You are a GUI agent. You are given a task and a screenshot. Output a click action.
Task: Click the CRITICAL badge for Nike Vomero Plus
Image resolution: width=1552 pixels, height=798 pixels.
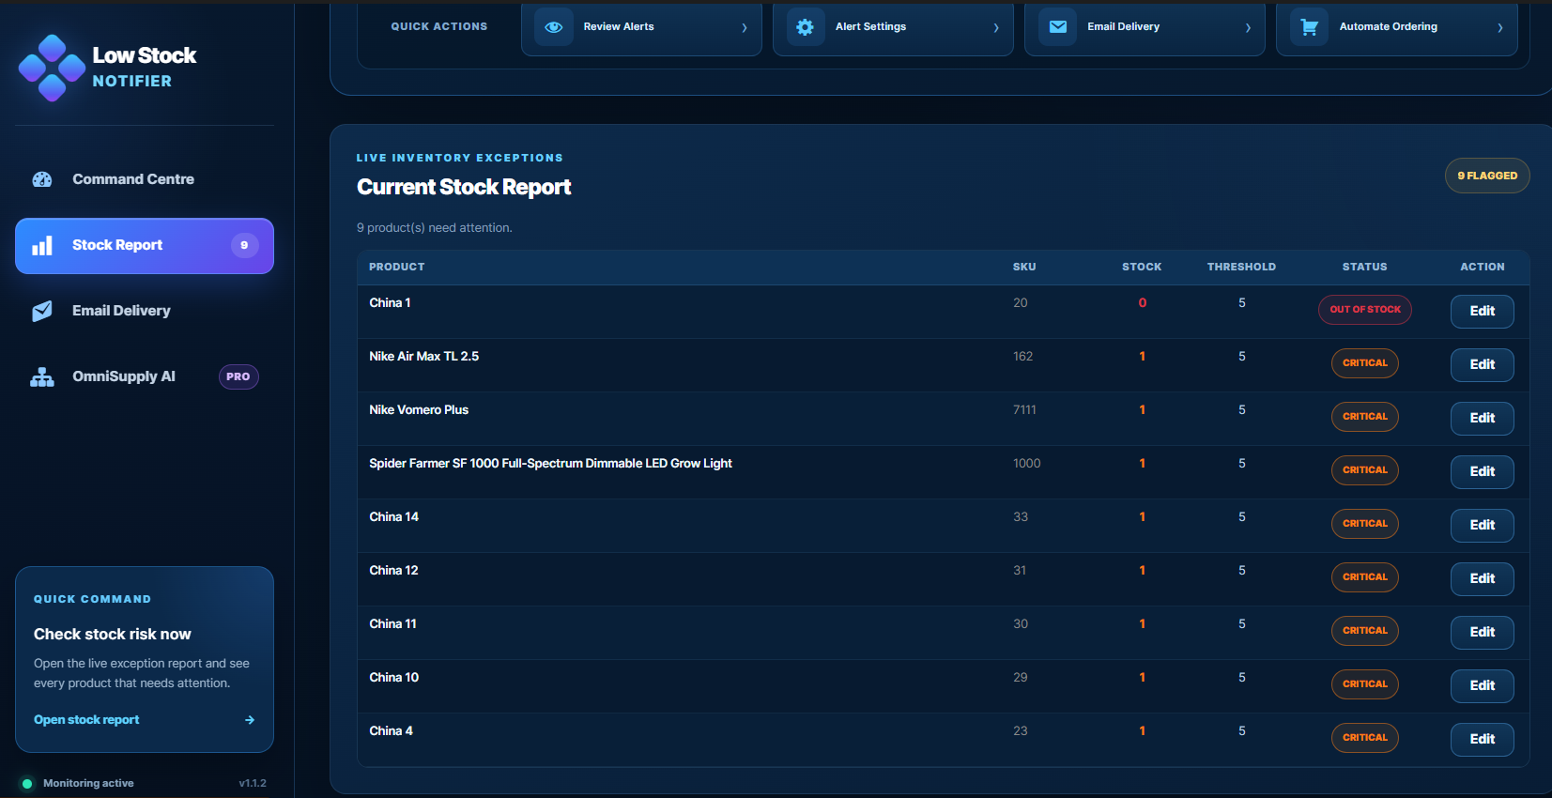(1365, 417)
